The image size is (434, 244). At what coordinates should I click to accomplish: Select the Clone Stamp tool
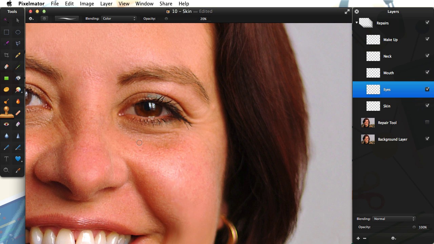pos(6,111)
